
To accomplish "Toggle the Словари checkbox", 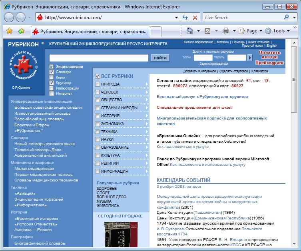I will pos(51,72).
